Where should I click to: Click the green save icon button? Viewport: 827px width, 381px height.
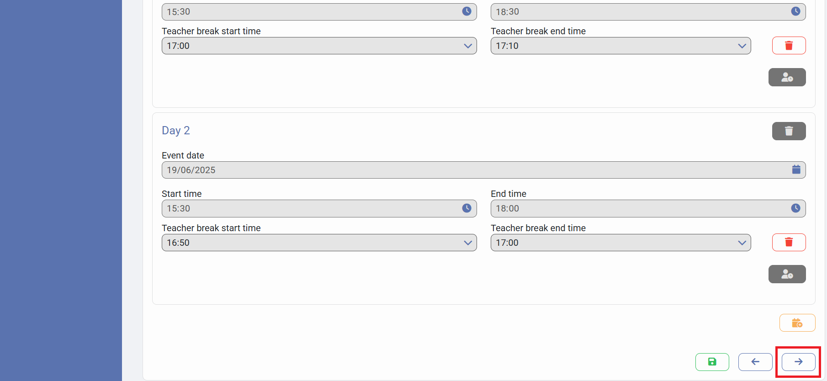click(712, 362)
